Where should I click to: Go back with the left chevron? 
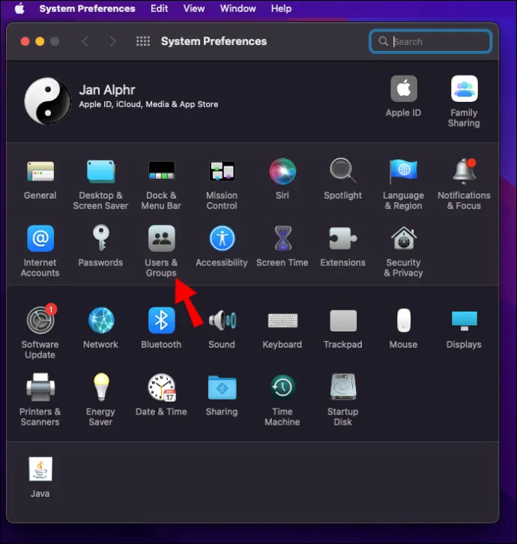[x=85, y=41]
